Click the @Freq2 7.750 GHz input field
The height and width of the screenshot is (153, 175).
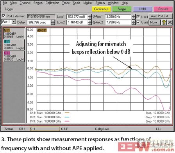click(118, 22)
